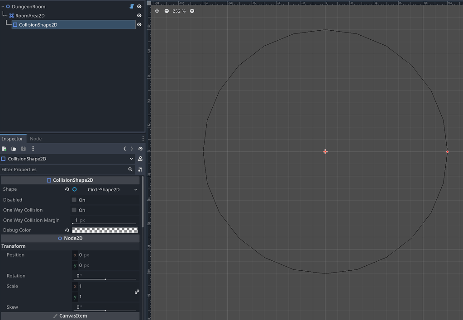Screen dimensions: 463x320
Task: Click the 252% zoom percentage
Action: (179, 10)
